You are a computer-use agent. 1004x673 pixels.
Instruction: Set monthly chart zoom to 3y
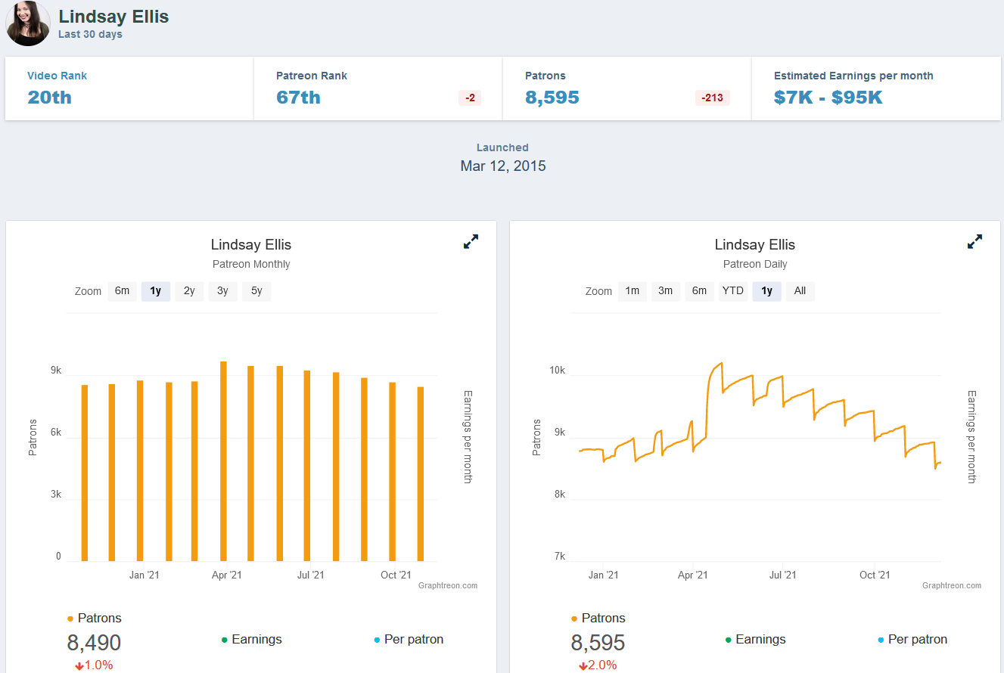pyautogui.click(x=222, y=291)
